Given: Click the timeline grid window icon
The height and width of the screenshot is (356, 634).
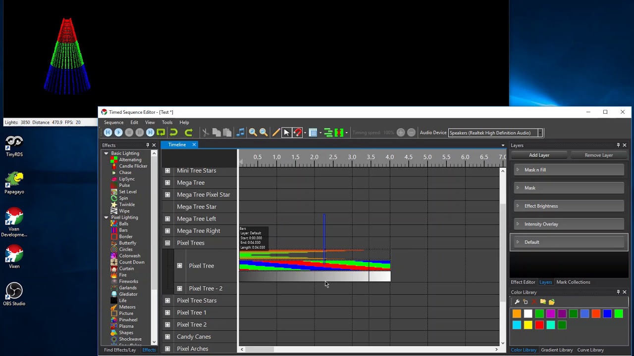Looking at the screenshot, I should tap(313, 133).
